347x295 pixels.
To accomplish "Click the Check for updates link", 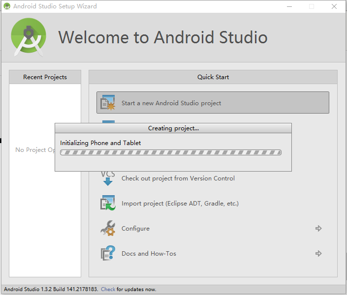I will click(108, 289).
